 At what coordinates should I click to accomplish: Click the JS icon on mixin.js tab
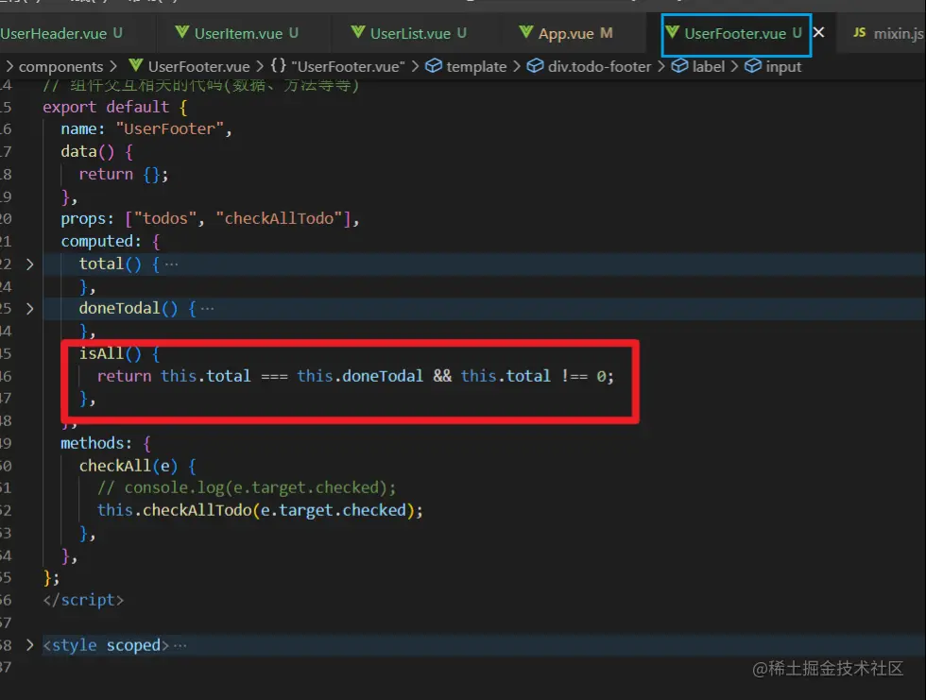pyautogui.click(x=859, y=32)
